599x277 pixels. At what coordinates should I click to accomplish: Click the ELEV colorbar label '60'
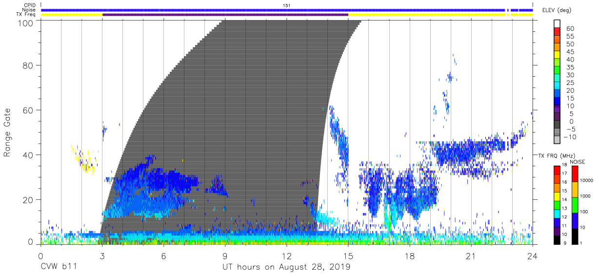click(x=570, y=29)
